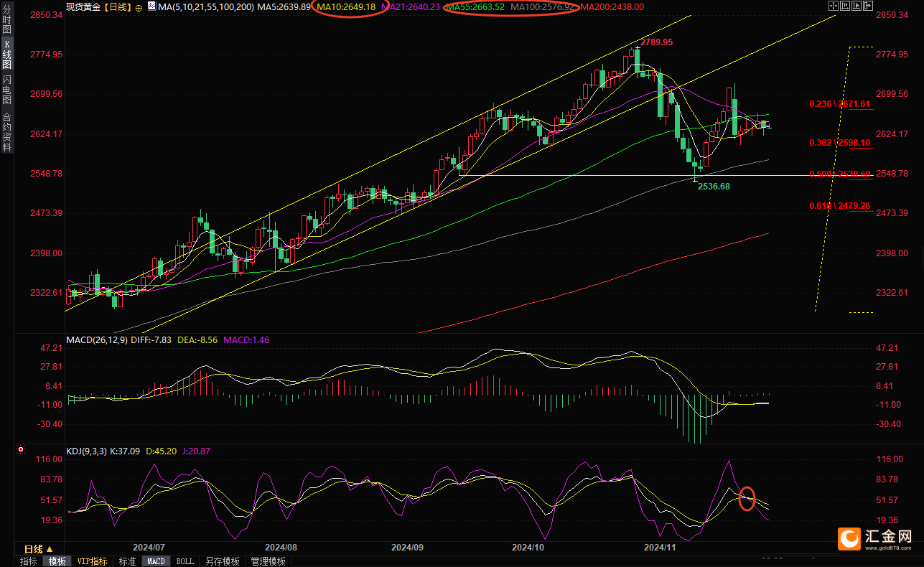
Task: Click the J:20.87 value
Action: pyautogui.click(x=195, y=451)
